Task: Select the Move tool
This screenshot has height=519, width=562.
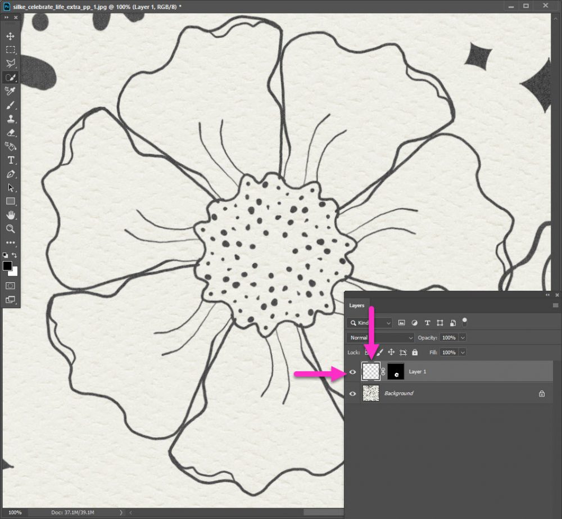Action: coord(11,37)
